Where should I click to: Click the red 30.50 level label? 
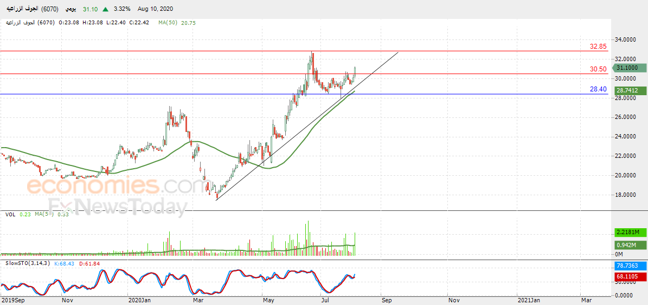tap(598, 69)
